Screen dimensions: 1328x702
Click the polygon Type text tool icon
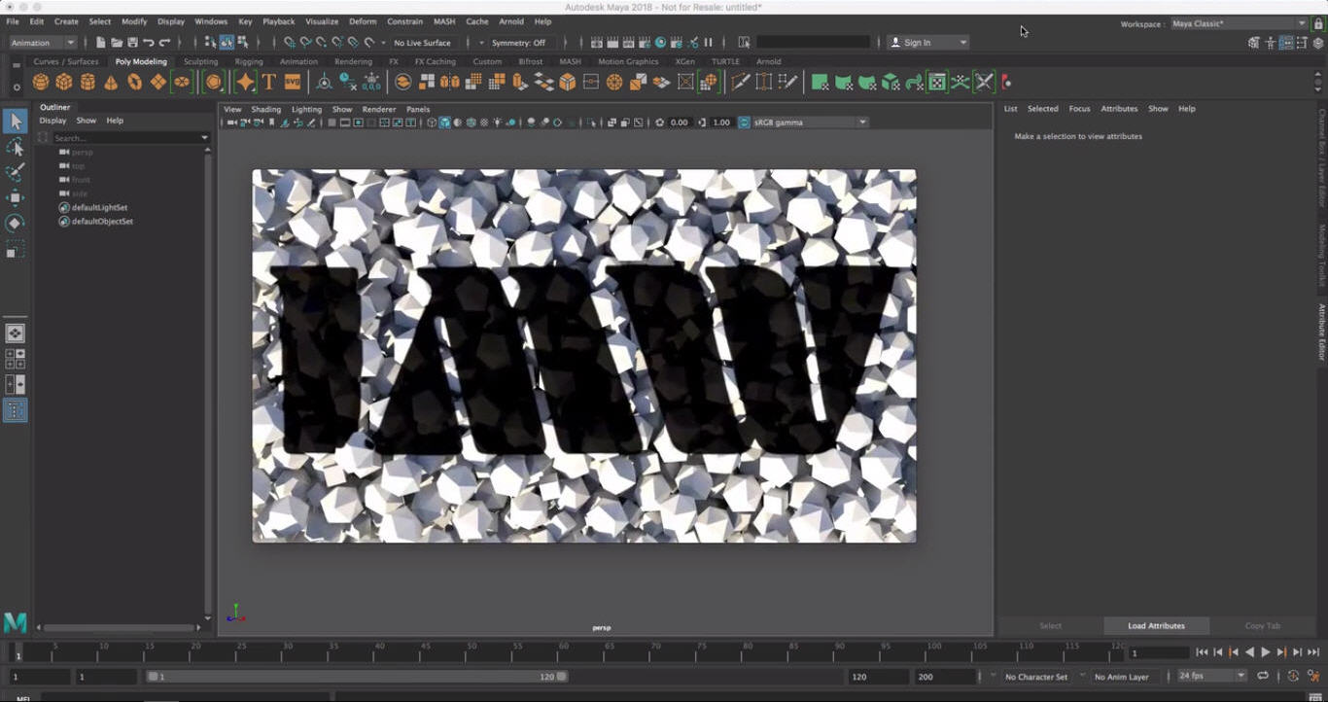pyautogui.click(x=269, y=83)
